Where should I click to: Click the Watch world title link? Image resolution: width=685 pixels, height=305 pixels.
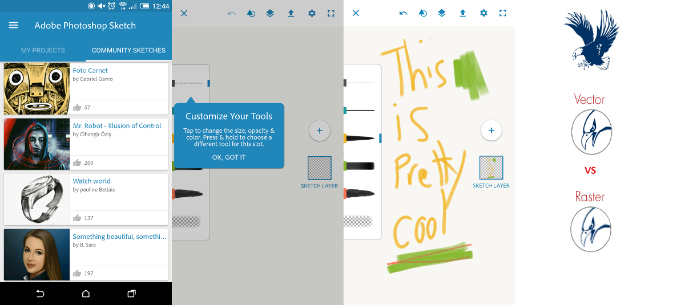coord(92,181)
